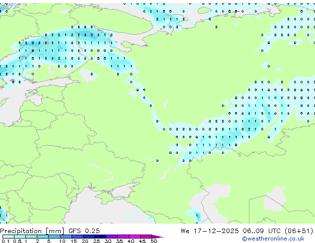Viewport: 315px width, 243px height.
Task: Click the lone '3' precipitation value on map
Action: click(85, 35)
